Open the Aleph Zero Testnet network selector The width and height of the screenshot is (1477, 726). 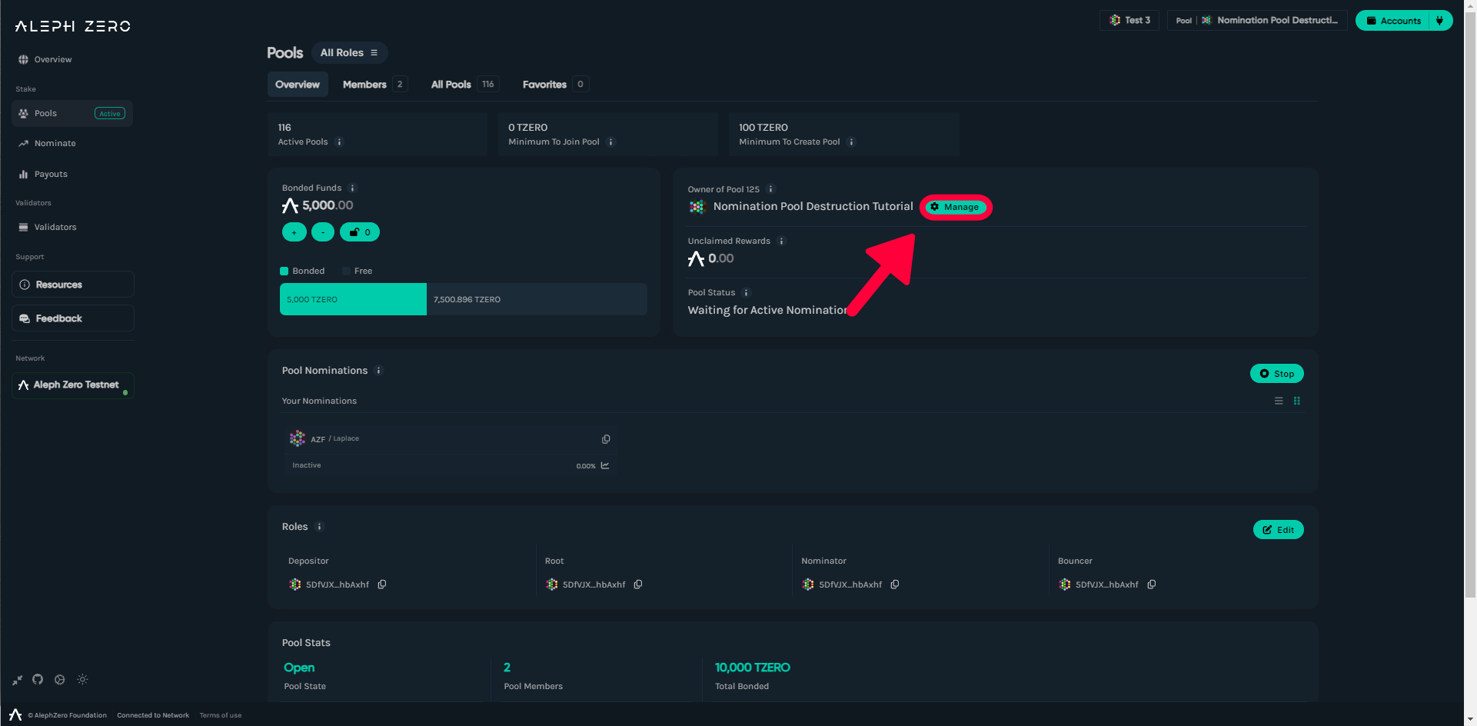pyautogui.click(x=73, y=385)
